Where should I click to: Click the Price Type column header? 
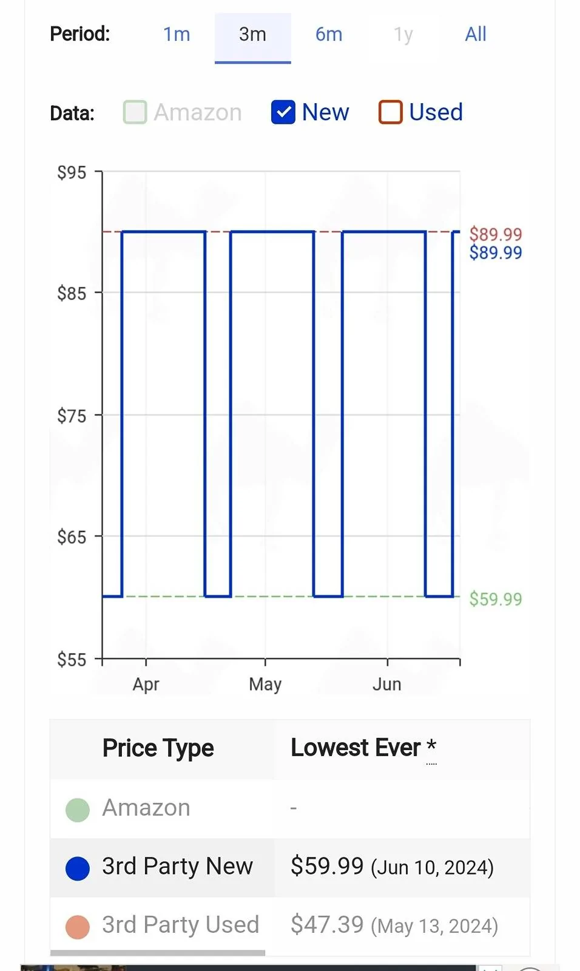pyautogui.click(x=158, y=748)
